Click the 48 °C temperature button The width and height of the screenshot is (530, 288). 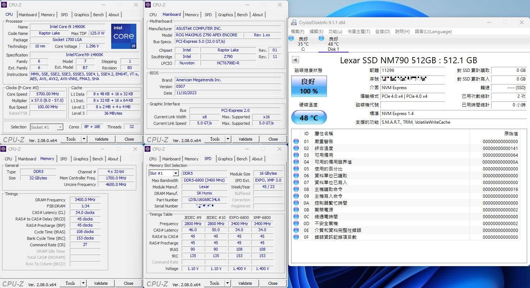coord(309,118)
